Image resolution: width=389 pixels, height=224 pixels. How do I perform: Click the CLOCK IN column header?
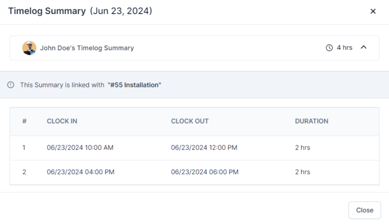pos(62,121)
